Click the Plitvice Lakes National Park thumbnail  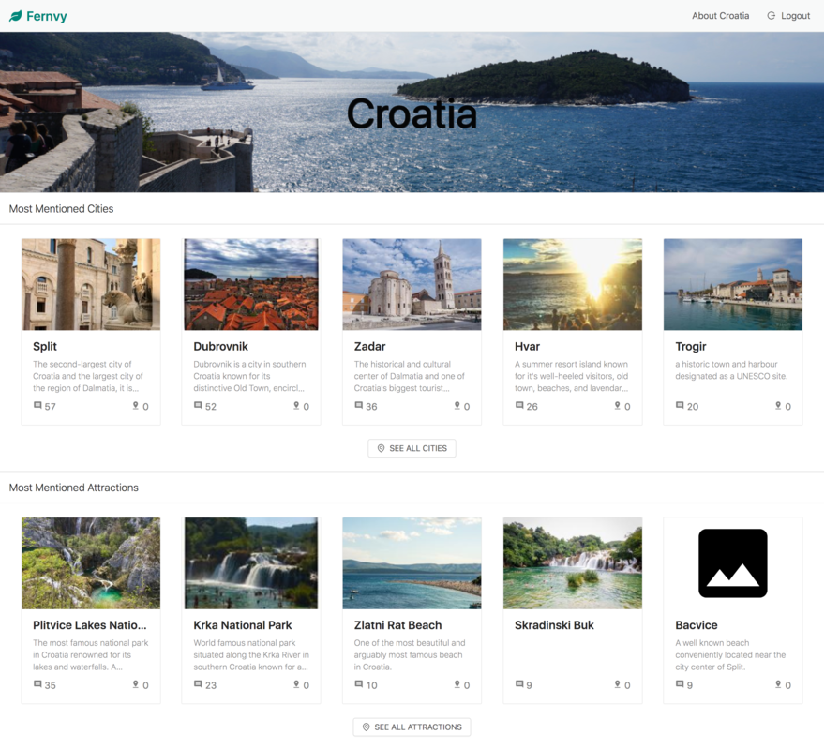pos(90,562)
